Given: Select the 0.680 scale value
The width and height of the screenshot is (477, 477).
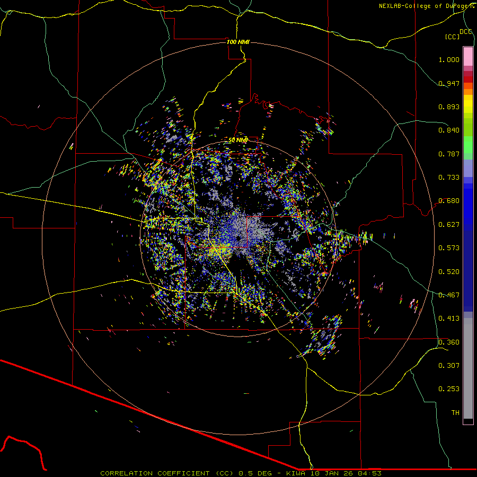Looking at the screenshot, I should click(449, 201).
